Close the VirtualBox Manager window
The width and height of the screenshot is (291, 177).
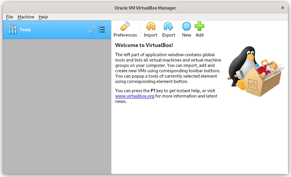(x=283, y=8)
